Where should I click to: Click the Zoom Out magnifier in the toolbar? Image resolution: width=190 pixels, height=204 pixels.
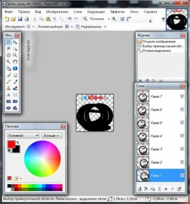pyautogui.click(x=85, y=19)
